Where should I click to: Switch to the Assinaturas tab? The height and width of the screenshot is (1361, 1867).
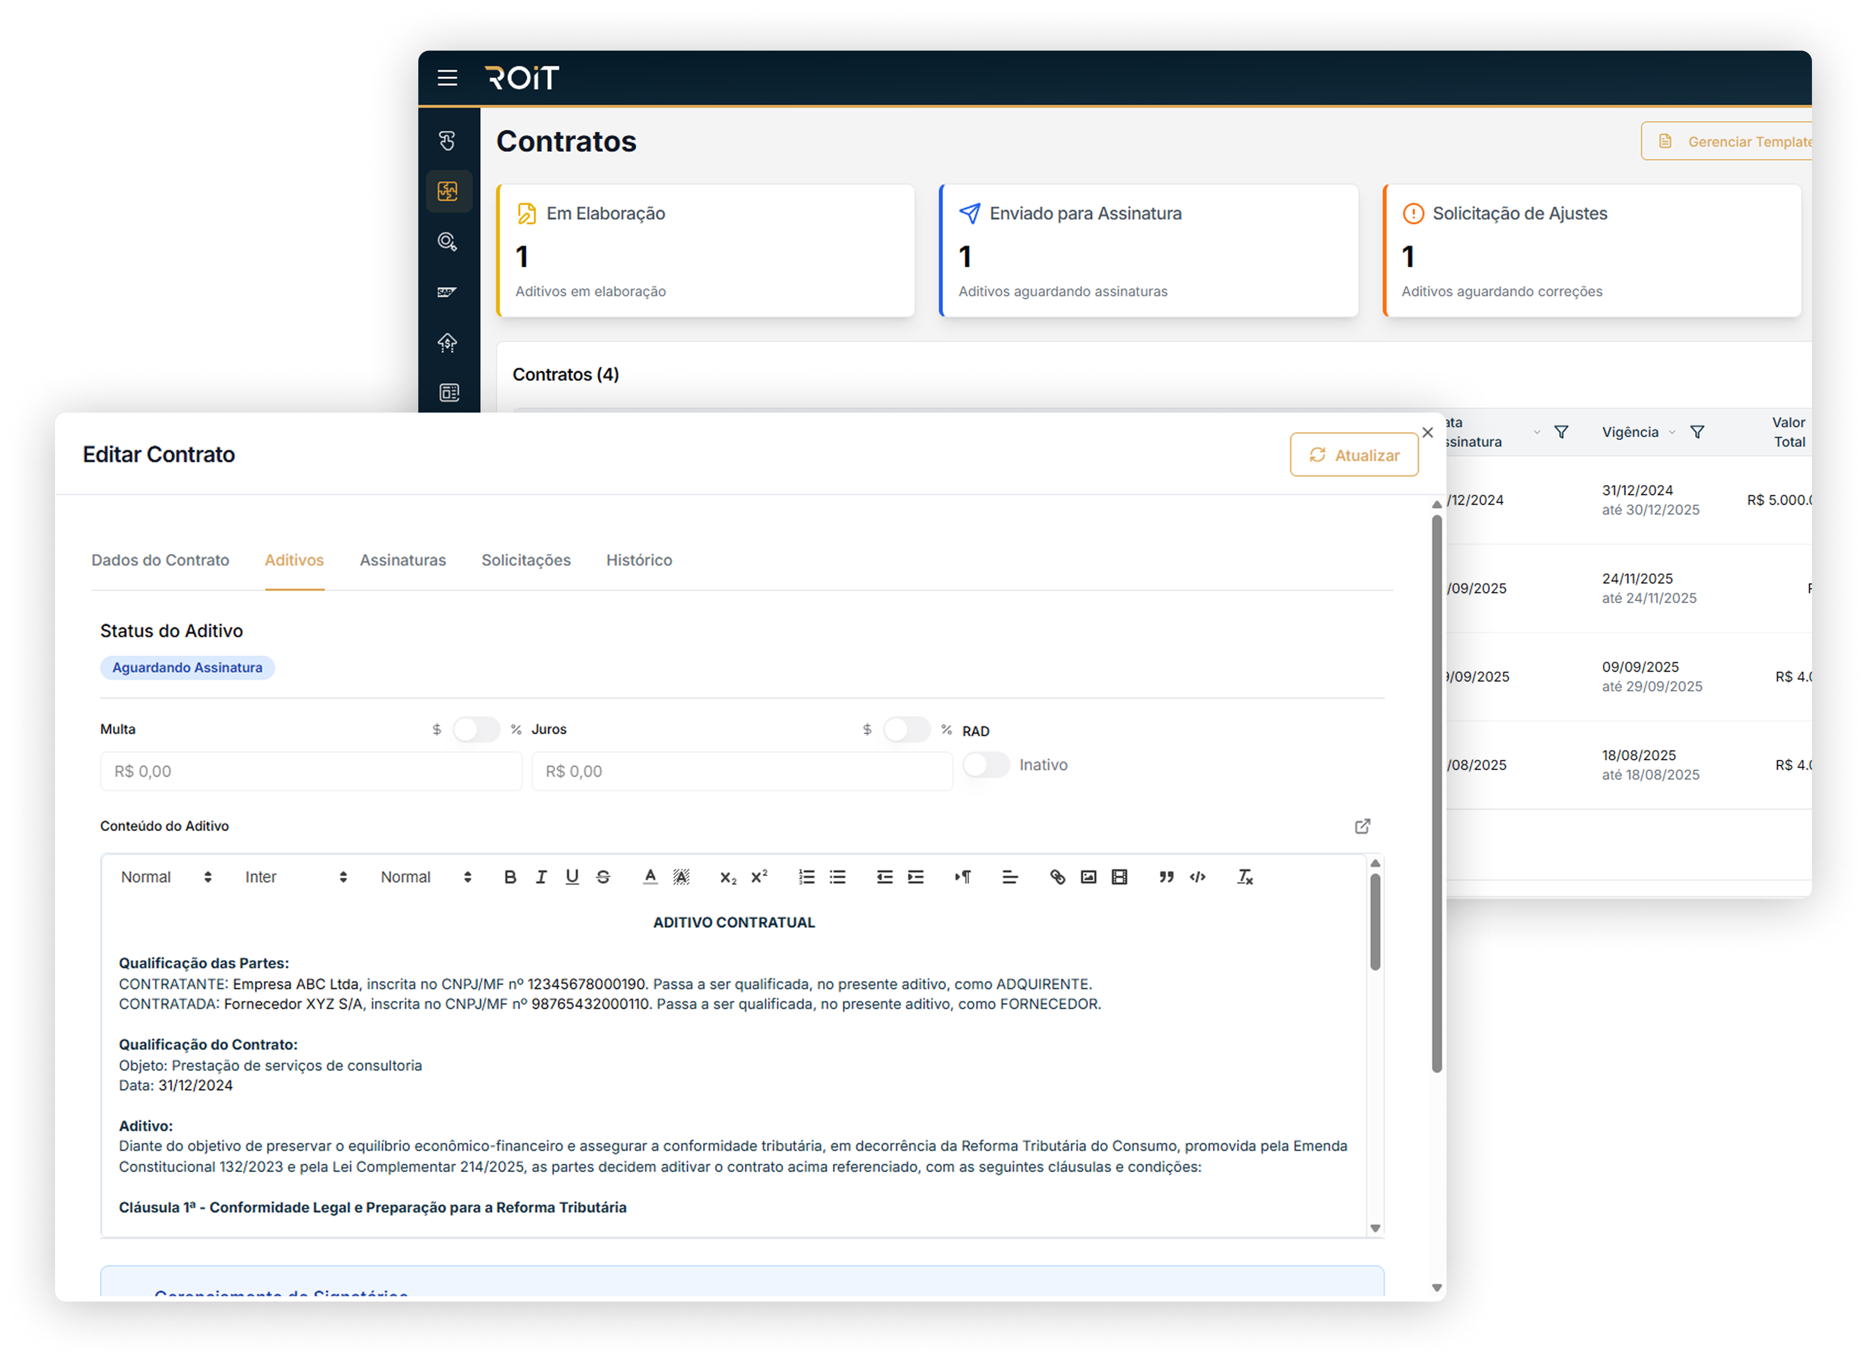(402, 560)
